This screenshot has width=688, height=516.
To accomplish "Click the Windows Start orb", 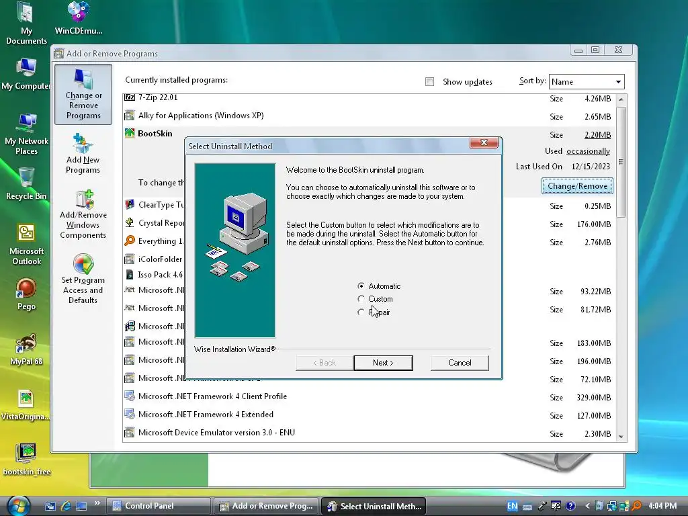I will pos(18,506).
